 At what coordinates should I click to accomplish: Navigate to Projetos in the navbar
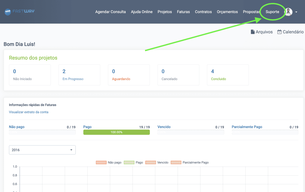pos(165,12)
